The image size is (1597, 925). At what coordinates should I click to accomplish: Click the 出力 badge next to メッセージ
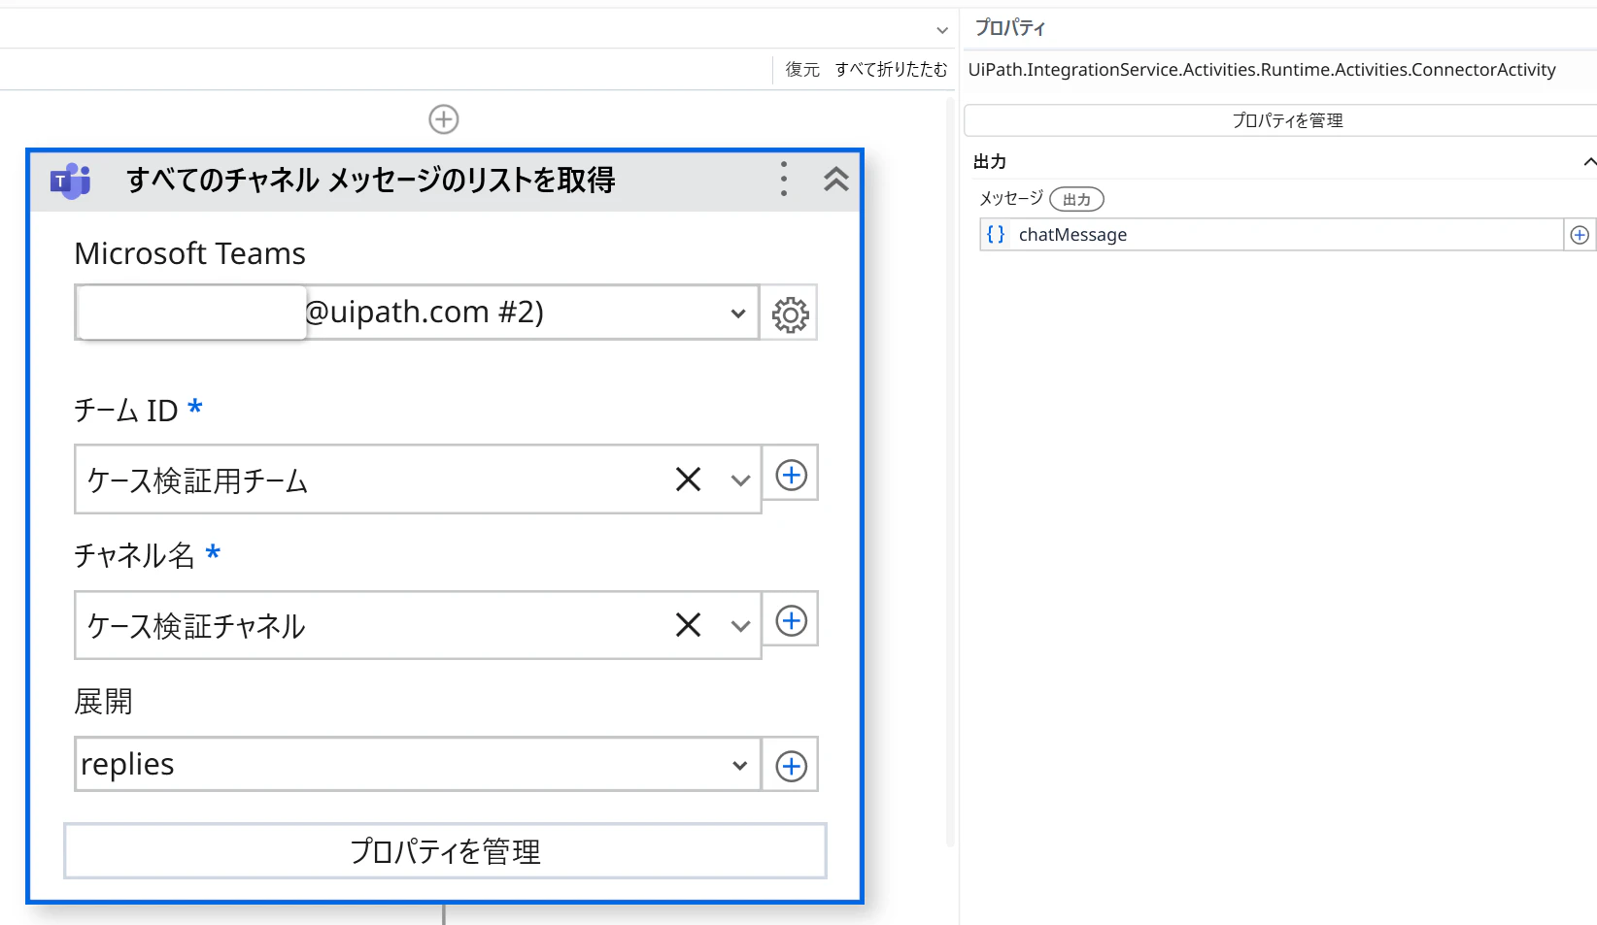tap(1076, 200)
